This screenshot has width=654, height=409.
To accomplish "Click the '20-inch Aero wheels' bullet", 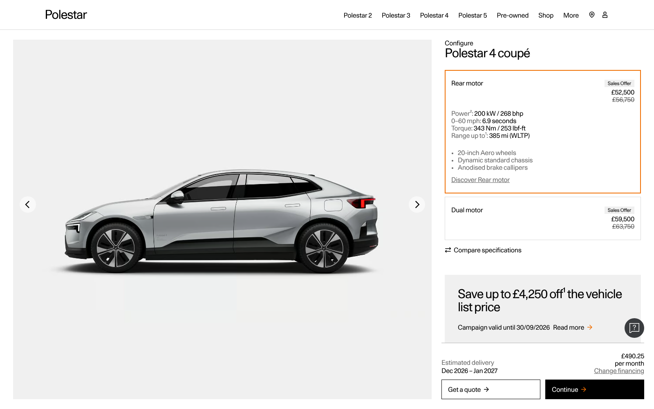I will pyautogui.click(x=487, y=153).
